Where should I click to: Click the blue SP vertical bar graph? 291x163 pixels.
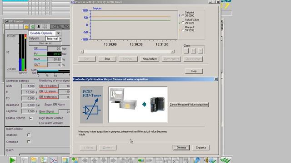tap(20, 53)
